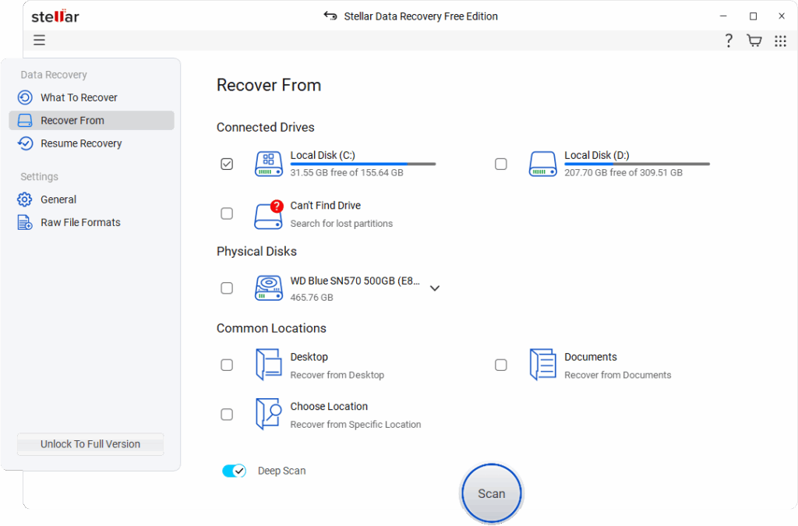Click 'Recover from Desktop' text
The height and width of the screenshot is (526, 798).
(x=337, y=375)
